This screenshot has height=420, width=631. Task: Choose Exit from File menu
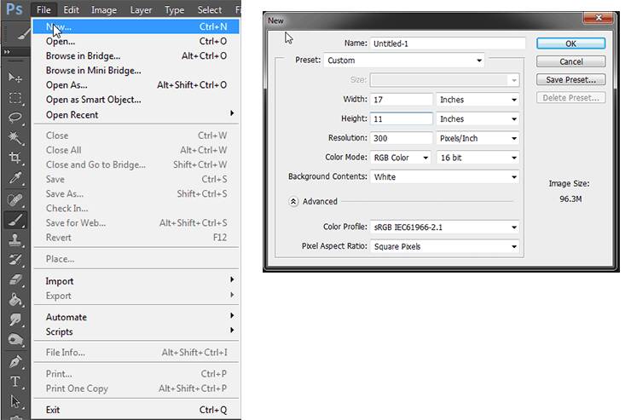click(x=136, y=410)
